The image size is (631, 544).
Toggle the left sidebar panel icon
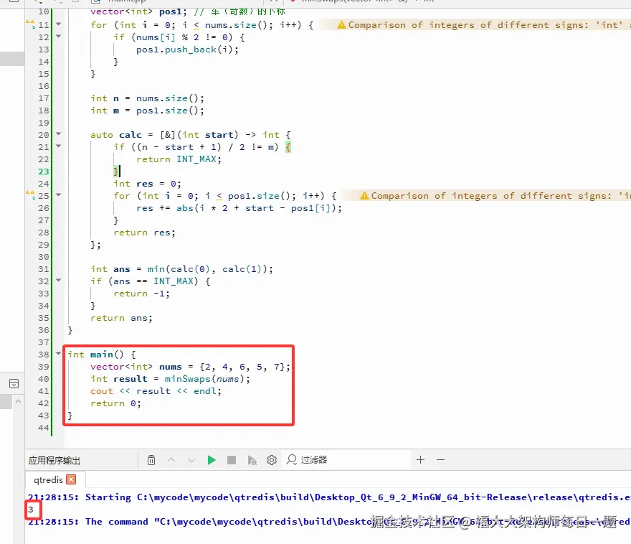point(14,384)
